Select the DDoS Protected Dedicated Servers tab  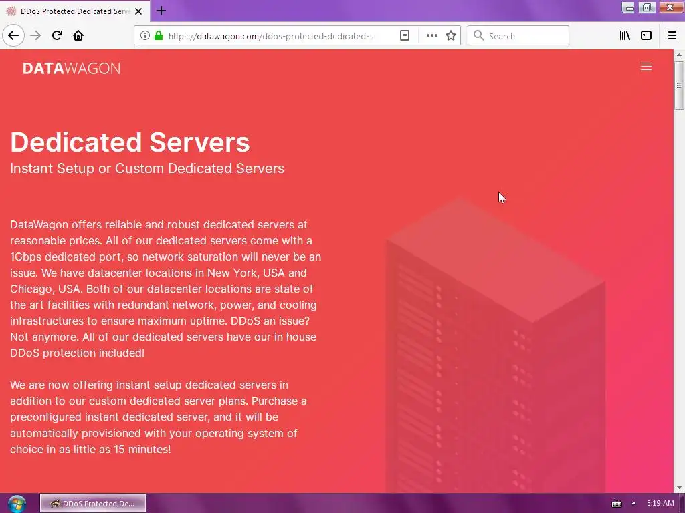click(x=75, y=11)
